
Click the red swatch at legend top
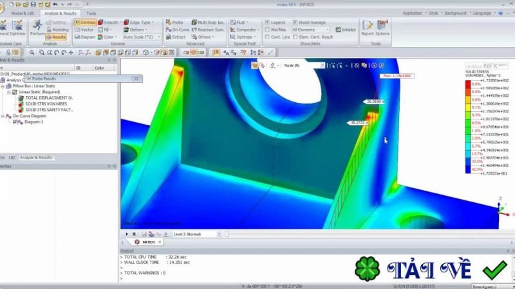click(x=468, y=84)
